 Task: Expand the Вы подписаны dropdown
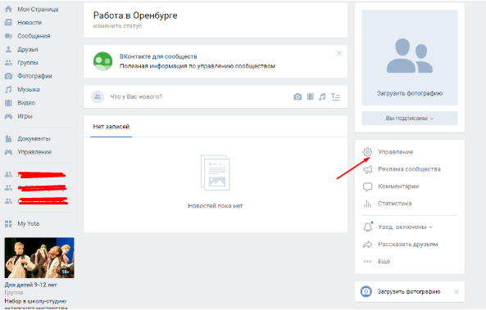tap(410, 118)
